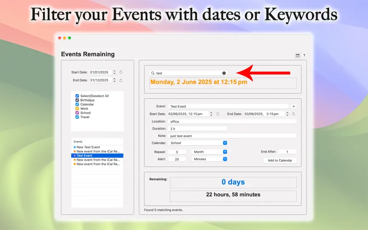Screen dimensions: 368x230
Task: Click the Note field with just test event
Action: [x=233, y=136]
